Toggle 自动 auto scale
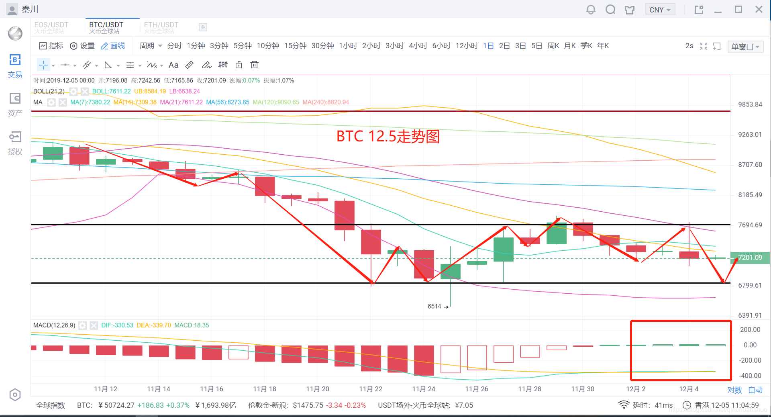The image size is (771, 417). pos(755,390)
